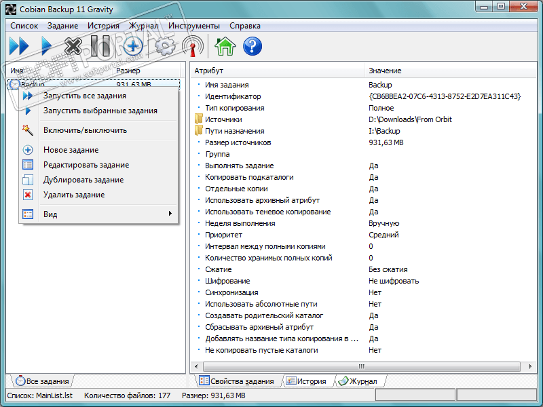
Task: Open the Журнал menu
Action: pos(143,26)
